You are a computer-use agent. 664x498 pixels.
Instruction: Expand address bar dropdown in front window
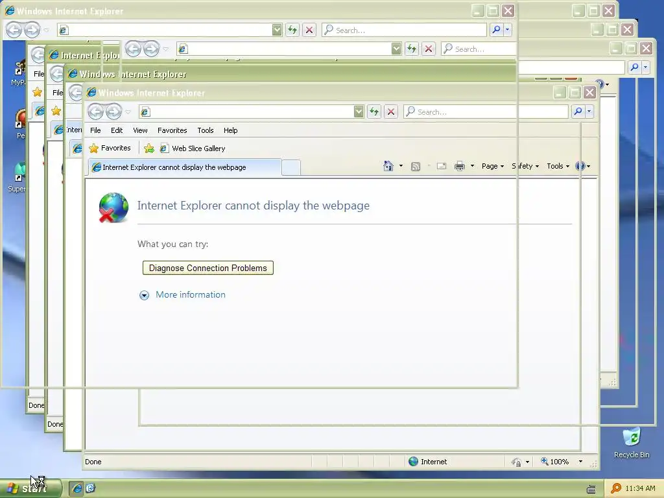pyautogui.click(x=358, y=112)
